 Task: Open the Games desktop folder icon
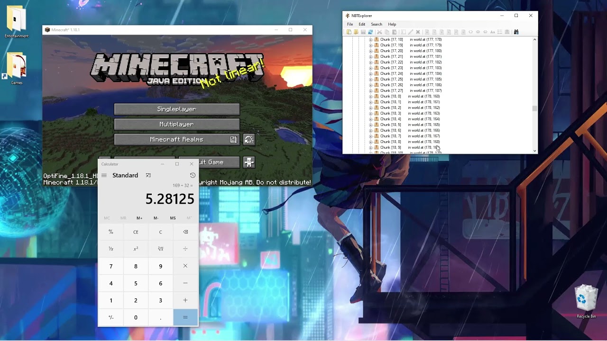click(17, 69)
